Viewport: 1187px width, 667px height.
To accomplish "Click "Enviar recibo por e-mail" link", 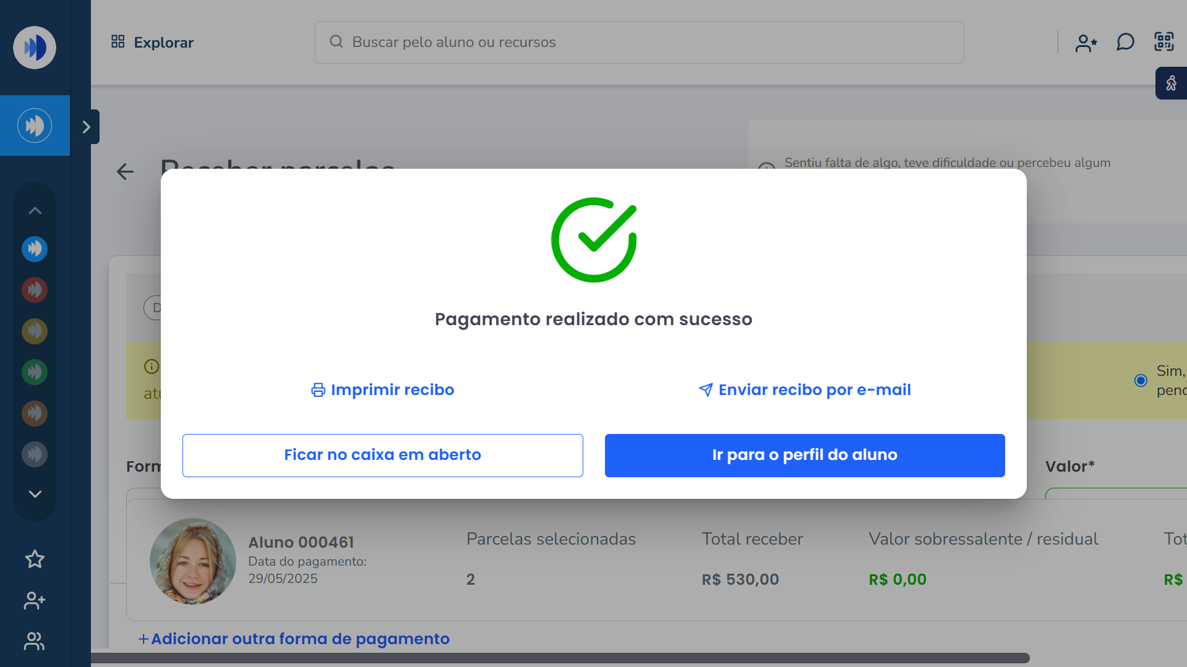I will coord(804,390).
